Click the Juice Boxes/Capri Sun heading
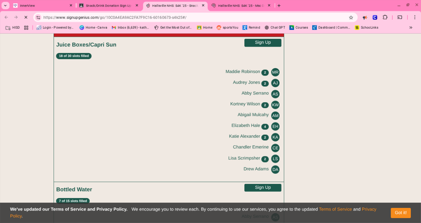The image size is (421, 223). pos(86,45)
